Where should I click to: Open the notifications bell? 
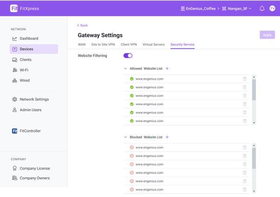click(262, 8)
